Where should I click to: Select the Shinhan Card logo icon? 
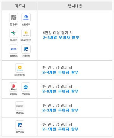point(26,17)
